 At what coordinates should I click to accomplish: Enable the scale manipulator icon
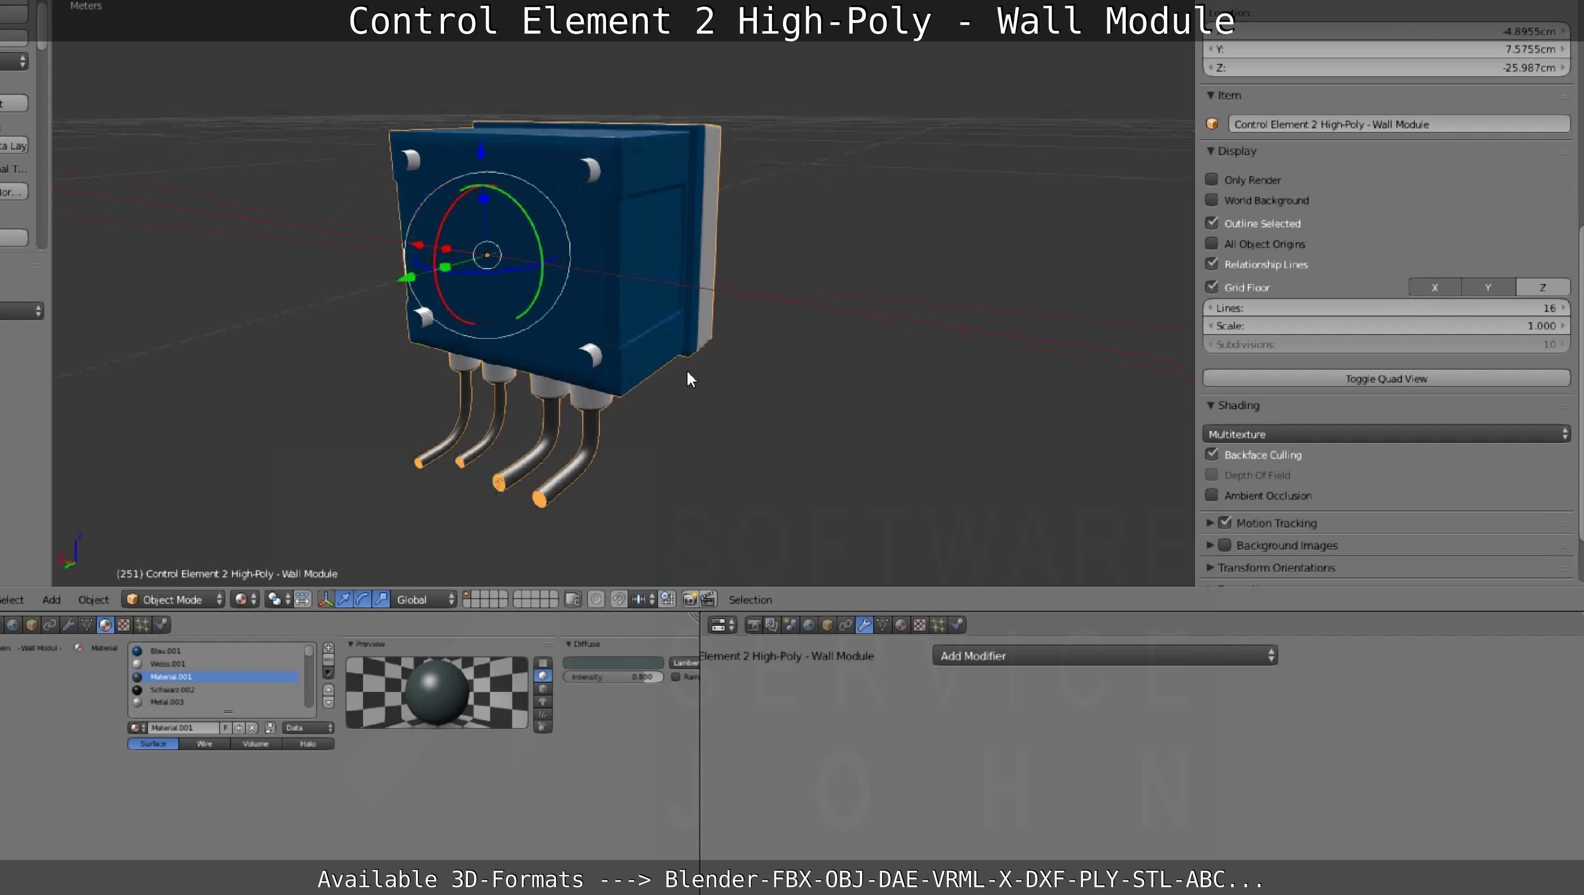tap(380, 599)
